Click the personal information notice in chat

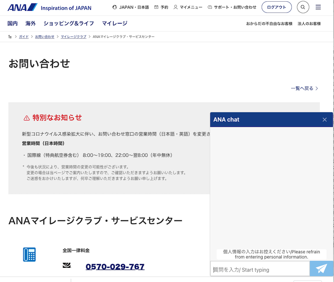tap(271, 254)
